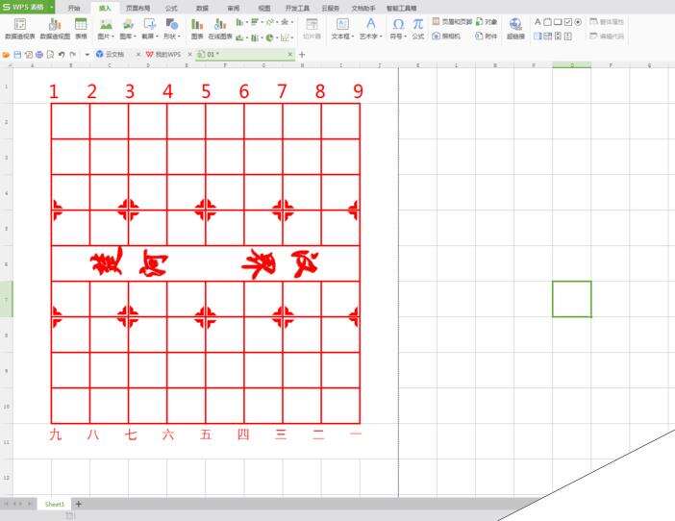Expand the 文本框 dropdown arrow

pyautogui.click(x=353, y=37)
